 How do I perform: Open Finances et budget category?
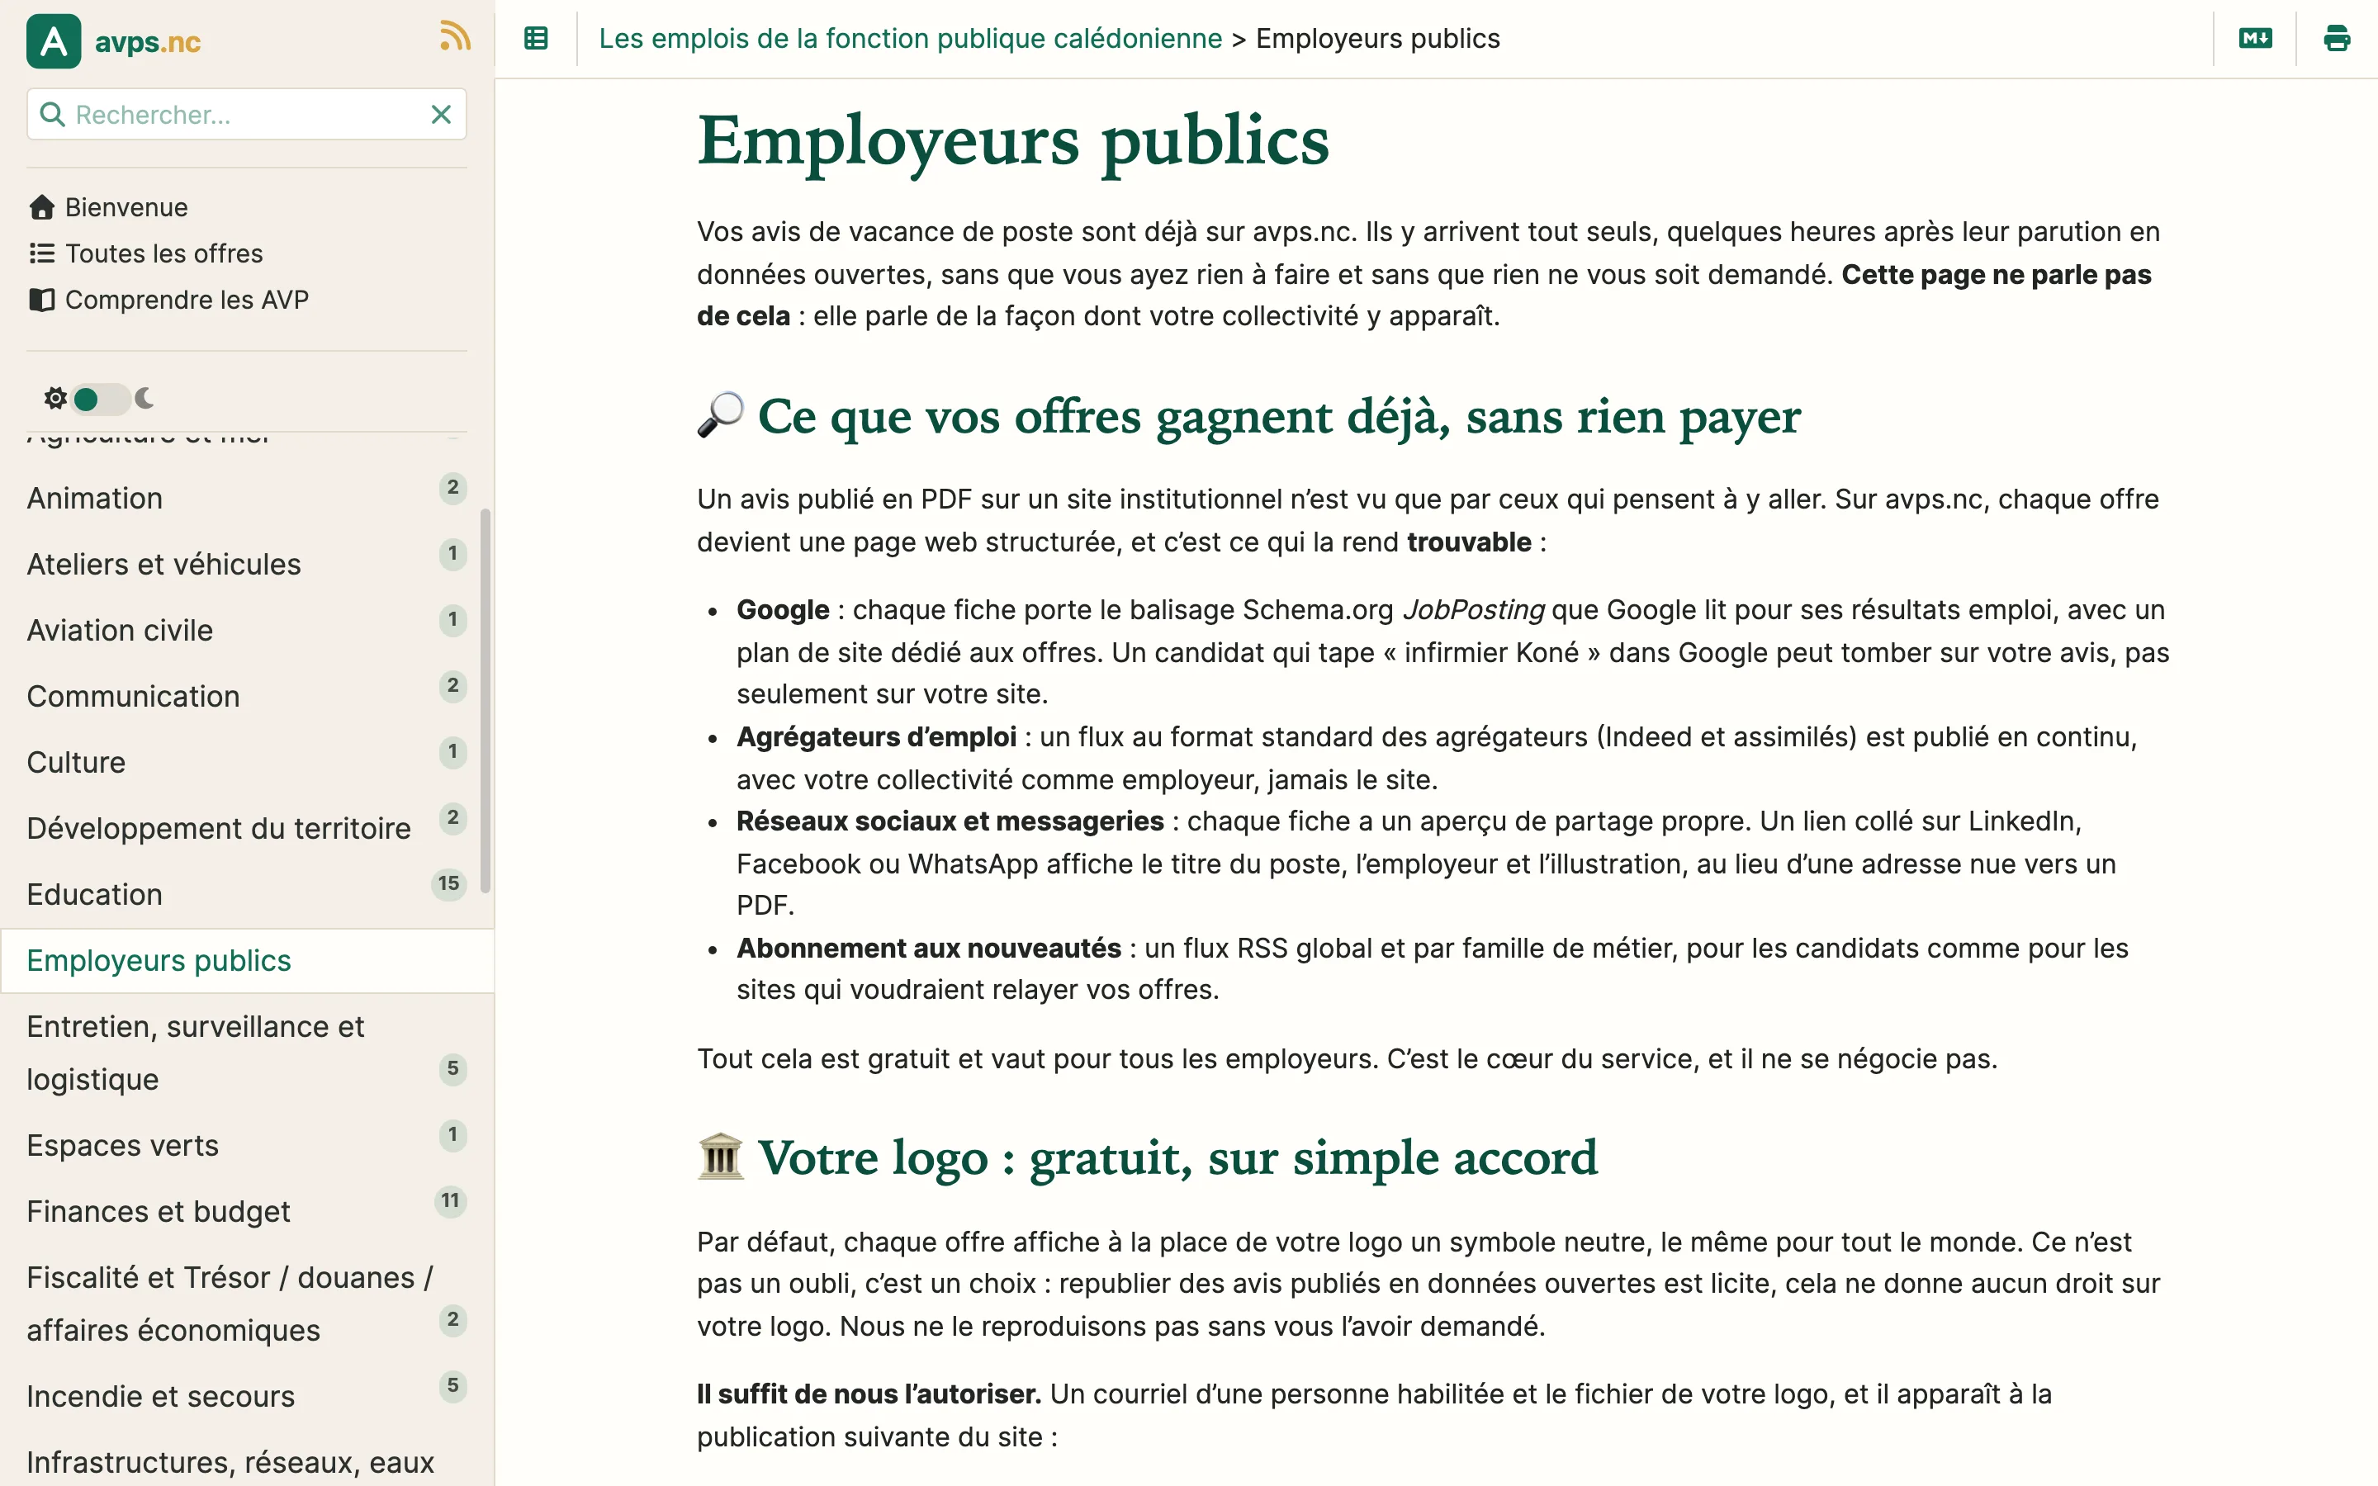(247, 1211)
